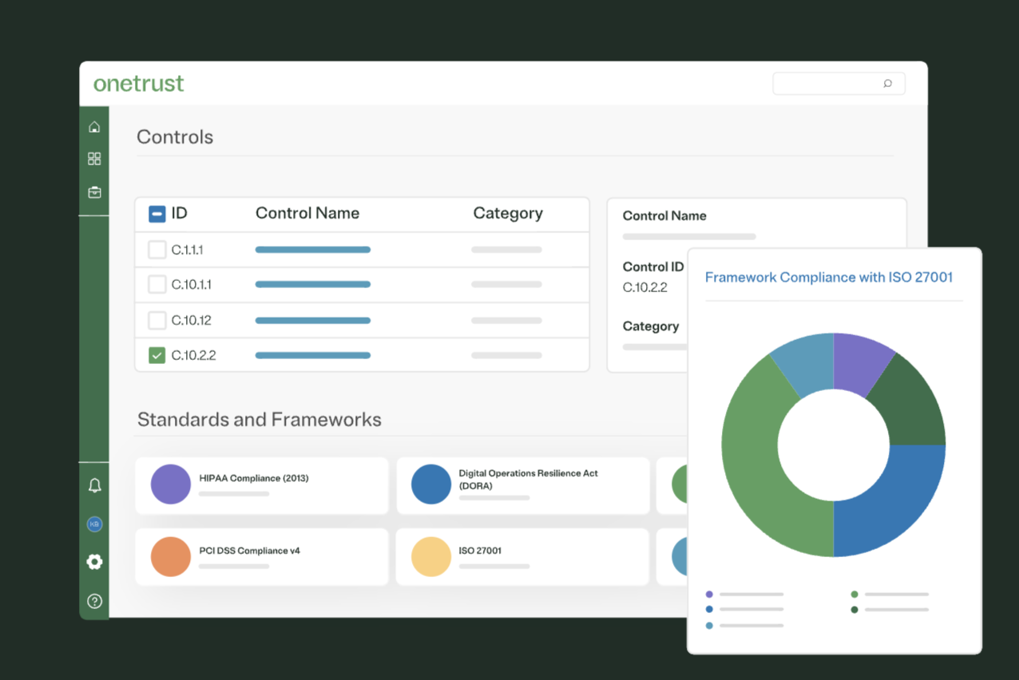Open the ISO 27001 framework card
The width and height of the screenshot is (1019, 680).
point(523,557)
